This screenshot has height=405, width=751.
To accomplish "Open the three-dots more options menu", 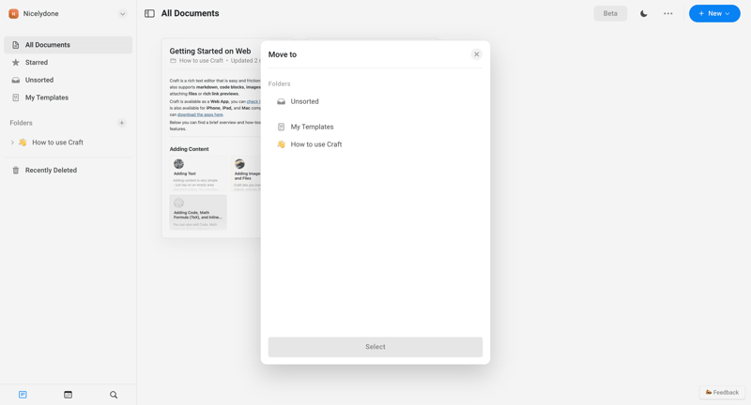I will (668, 13).
